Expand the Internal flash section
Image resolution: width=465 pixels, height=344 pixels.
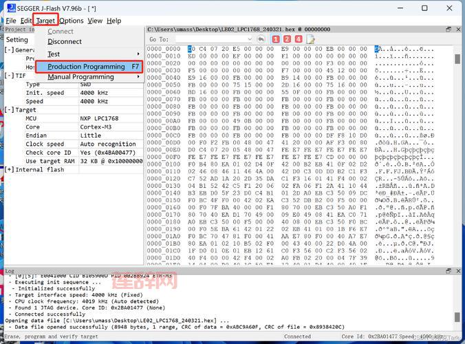point(9,169)
